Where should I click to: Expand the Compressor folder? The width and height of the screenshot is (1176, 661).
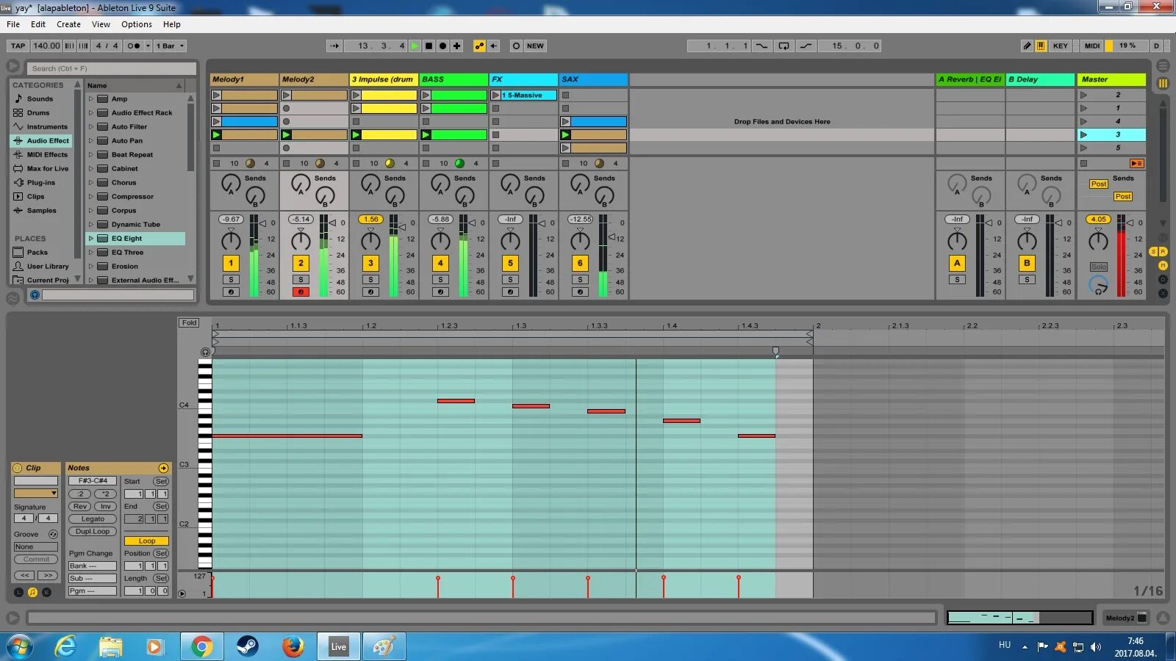click(91, 196)
